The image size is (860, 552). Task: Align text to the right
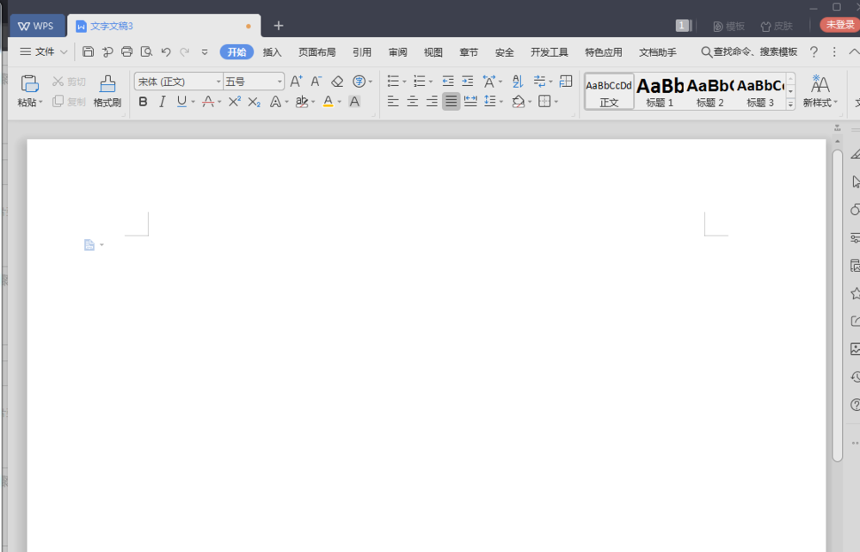click(x=432, y=101)
